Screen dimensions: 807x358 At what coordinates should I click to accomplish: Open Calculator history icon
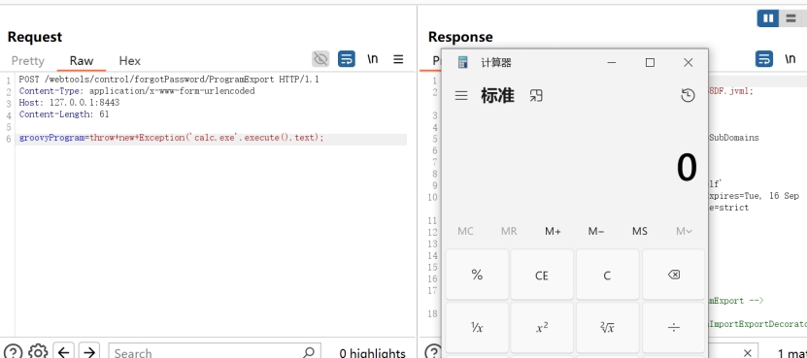point(688,95)
